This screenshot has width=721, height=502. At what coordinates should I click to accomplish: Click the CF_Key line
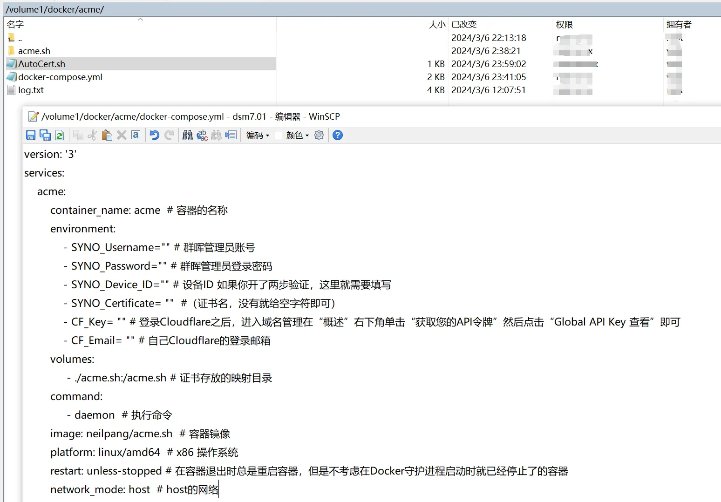coord(372,322)
